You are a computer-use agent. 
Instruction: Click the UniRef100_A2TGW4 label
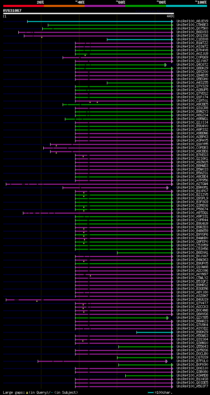[x=192, y=184]
